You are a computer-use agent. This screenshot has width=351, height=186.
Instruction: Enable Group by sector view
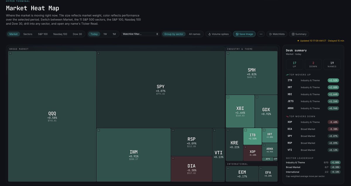tap(174, 34)
